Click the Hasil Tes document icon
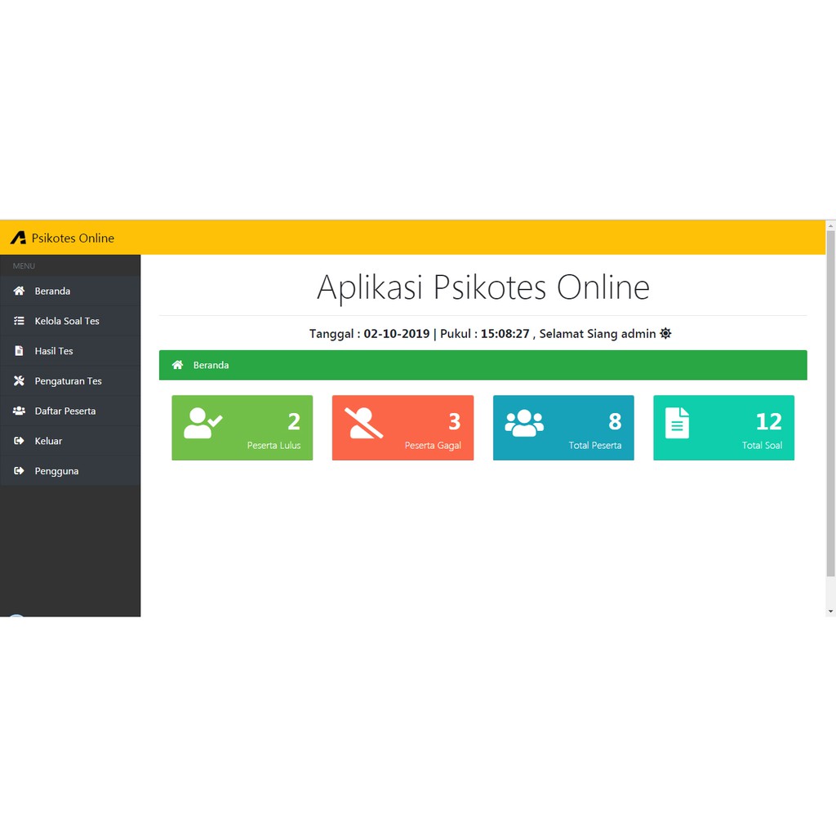The height and width of the screenshot is (836, 836). coord(19,351)
